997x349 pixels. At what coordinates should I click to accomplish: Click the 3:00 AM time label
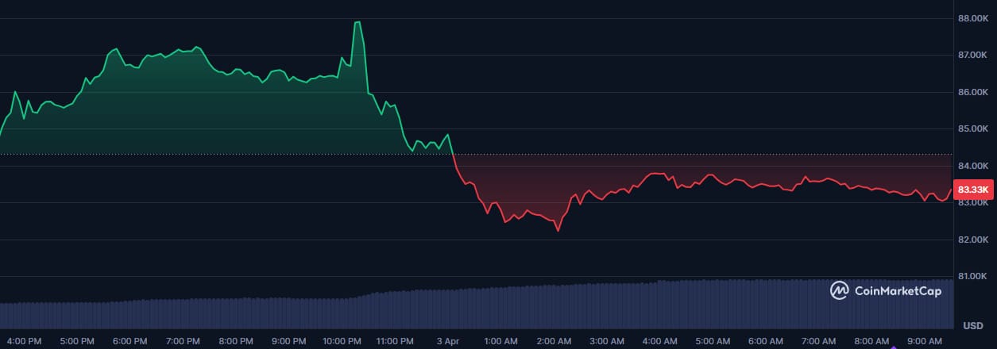(608, 341)
